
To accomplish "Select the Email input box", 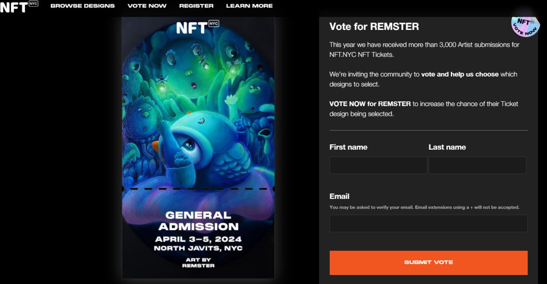I will 428,223.
